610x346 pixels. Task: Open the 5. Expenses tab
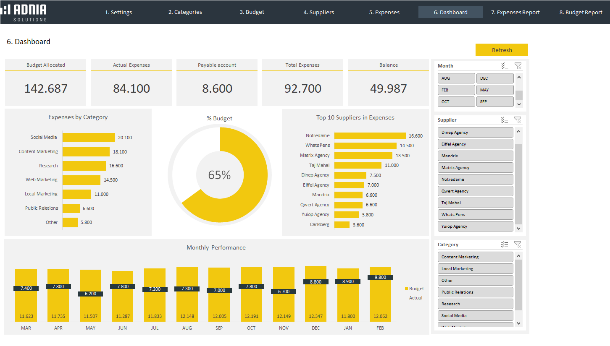pyautogui.click(x=384, y=12)
